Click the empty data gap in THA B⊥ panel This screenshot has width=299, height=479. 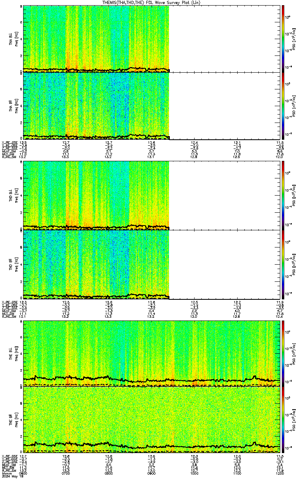224,39
